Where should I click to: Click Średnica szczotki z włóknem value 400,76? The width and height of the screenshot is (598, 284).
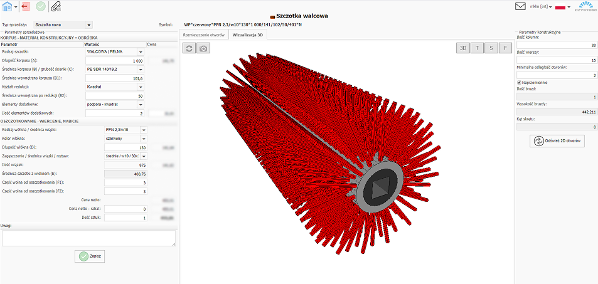coord(126,174)
